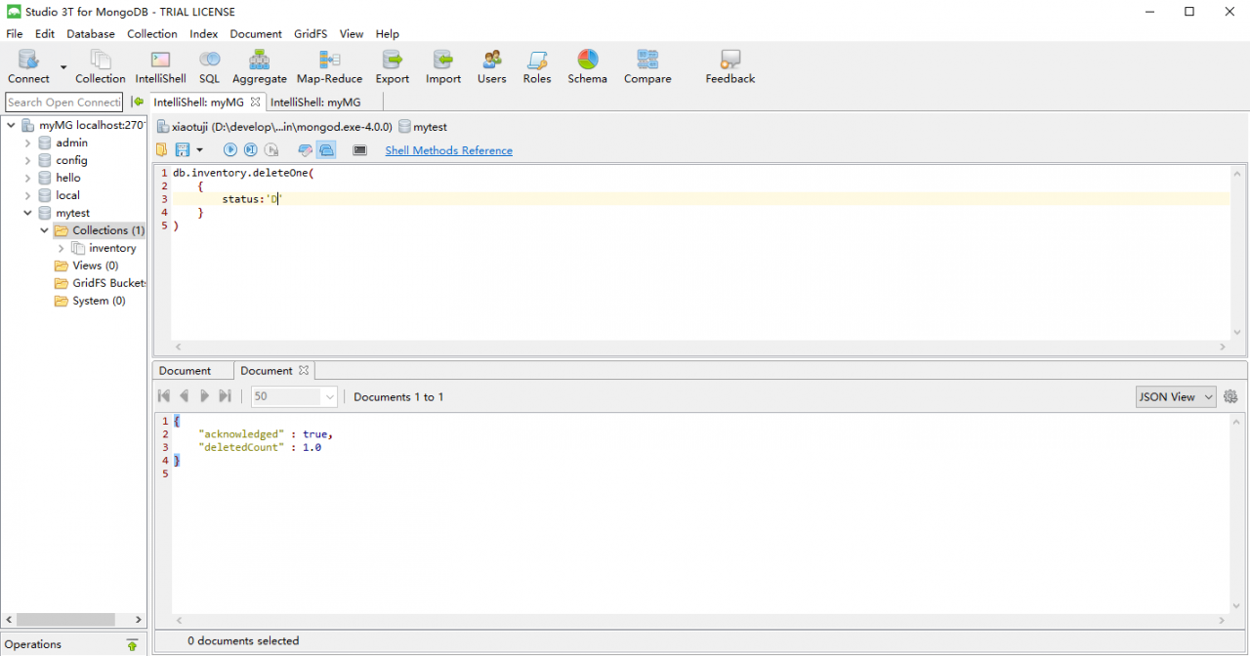Click the Compare tool icon
Viewport: 1250px width, 656px height.
[646, 66]
